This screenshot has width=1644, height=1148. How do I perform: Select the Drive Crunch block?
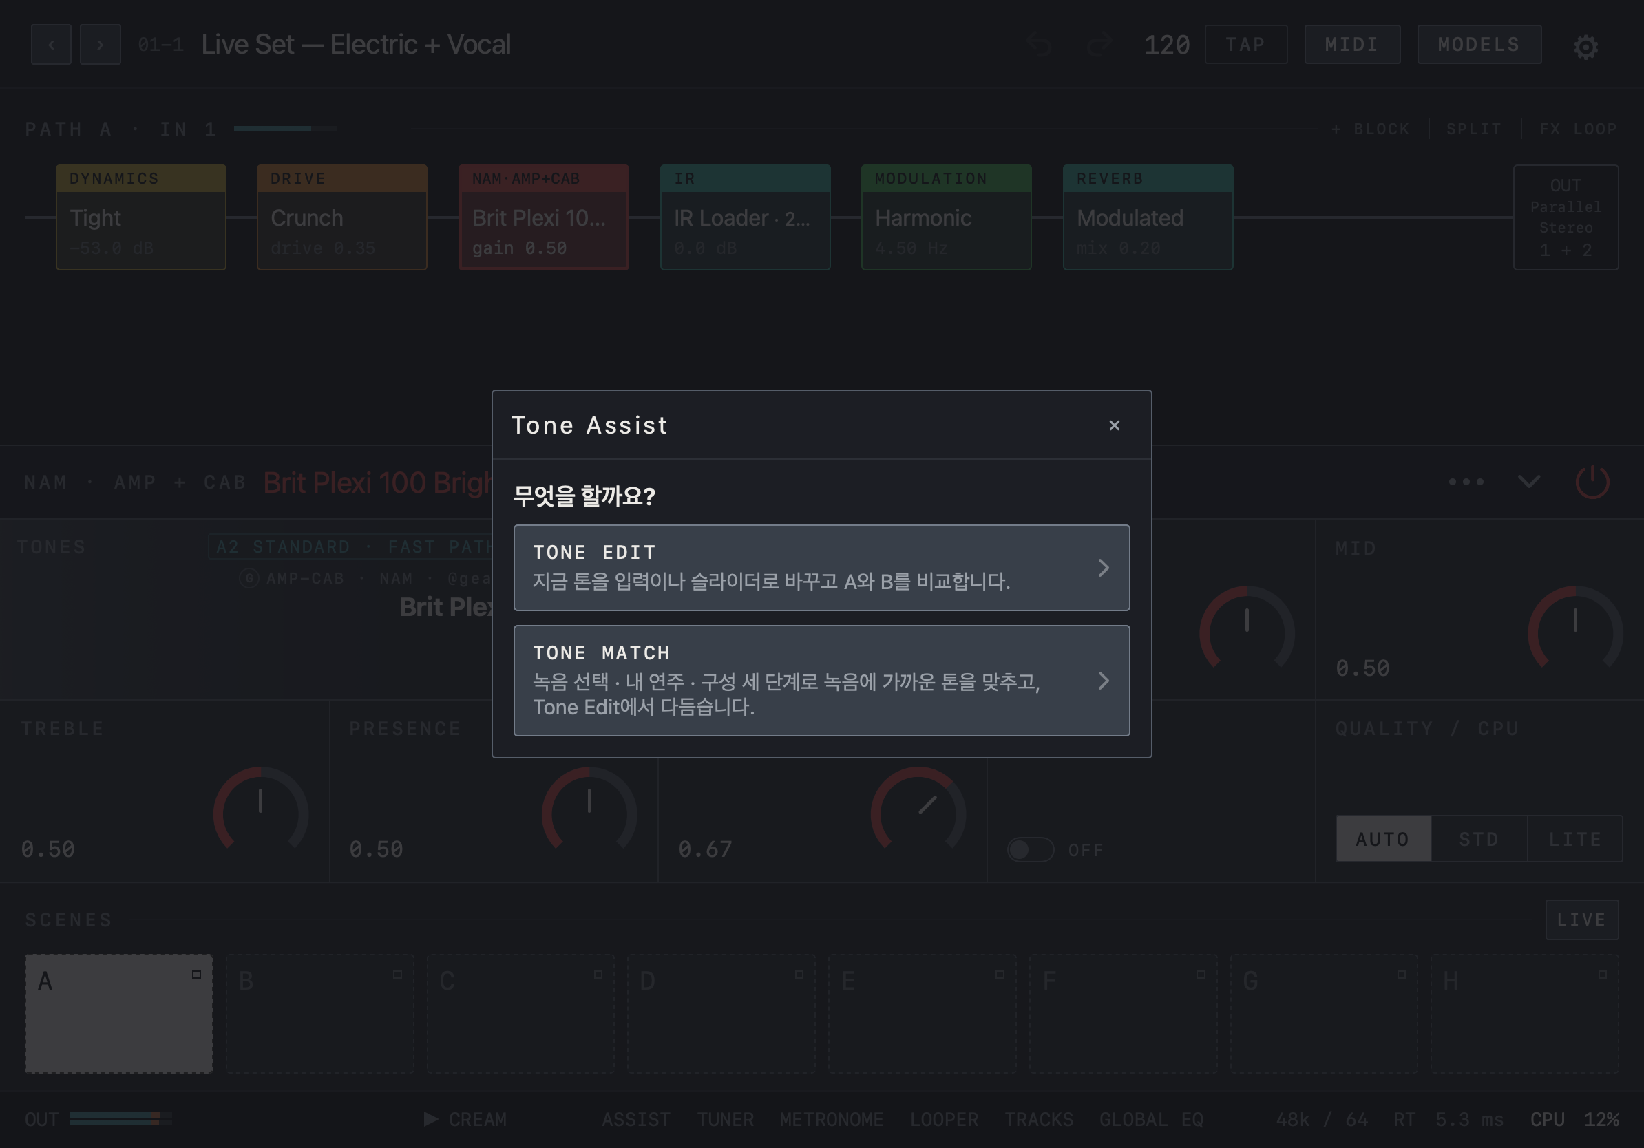(x=342, y=217)
